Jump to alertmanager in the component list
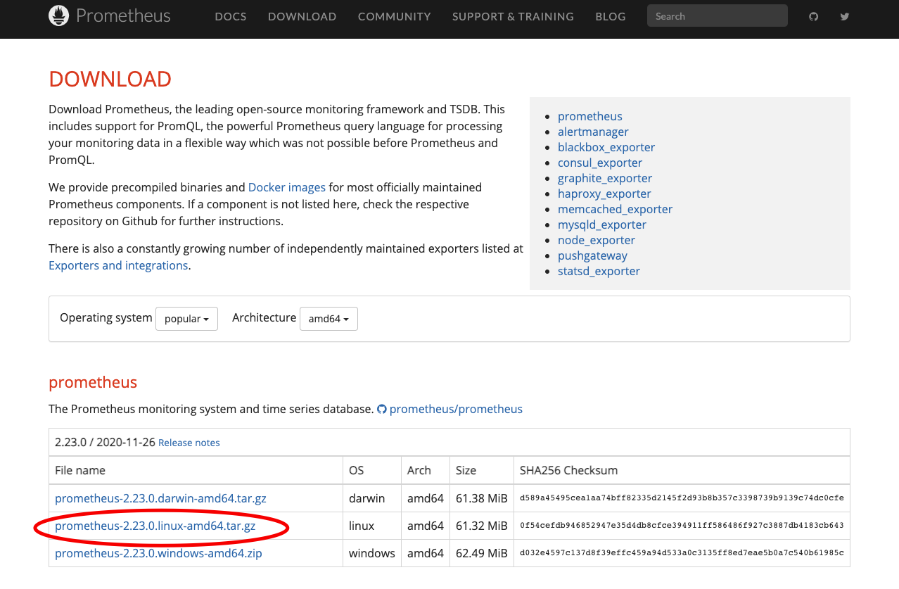899x589 pixels. point(593,132)
